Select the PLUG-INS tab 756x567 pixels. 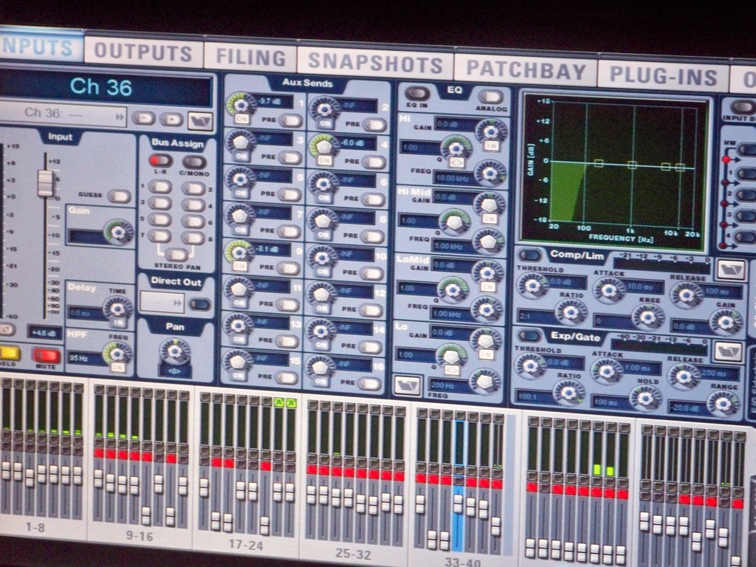pyautogui.click(x=663, y=76)
